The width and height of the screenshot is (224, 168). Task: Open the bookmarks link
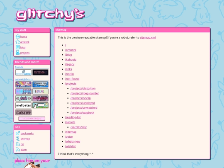coord(27,133)
